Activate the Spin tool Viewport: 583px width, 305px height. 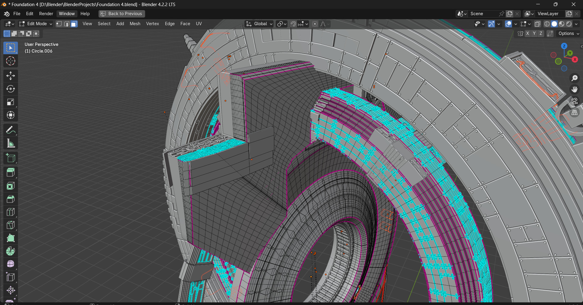tap(11, 251)
